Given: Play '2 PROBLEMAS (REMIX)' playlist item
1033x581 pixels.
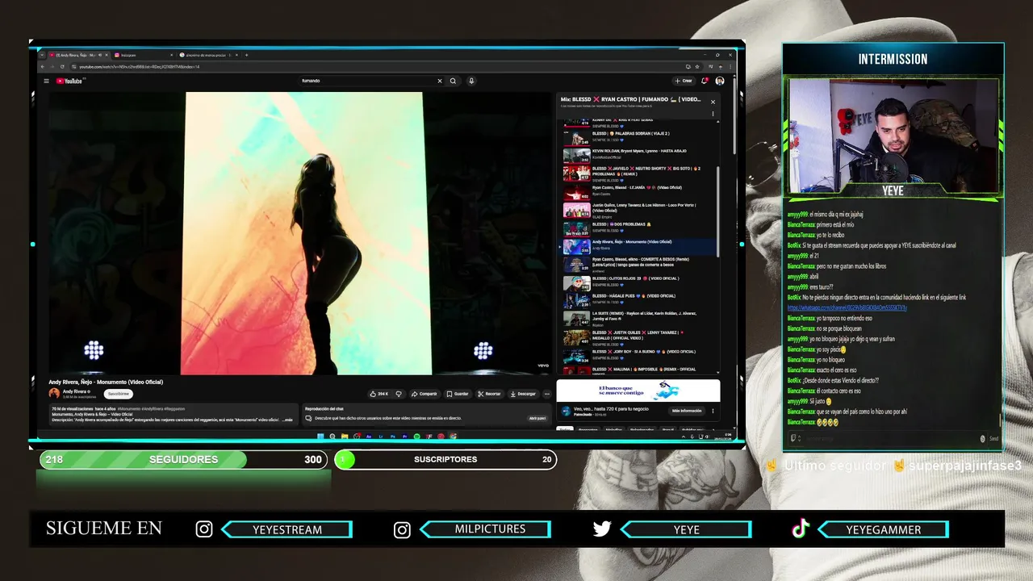Looking at the screenshot, I should (638, 173).
